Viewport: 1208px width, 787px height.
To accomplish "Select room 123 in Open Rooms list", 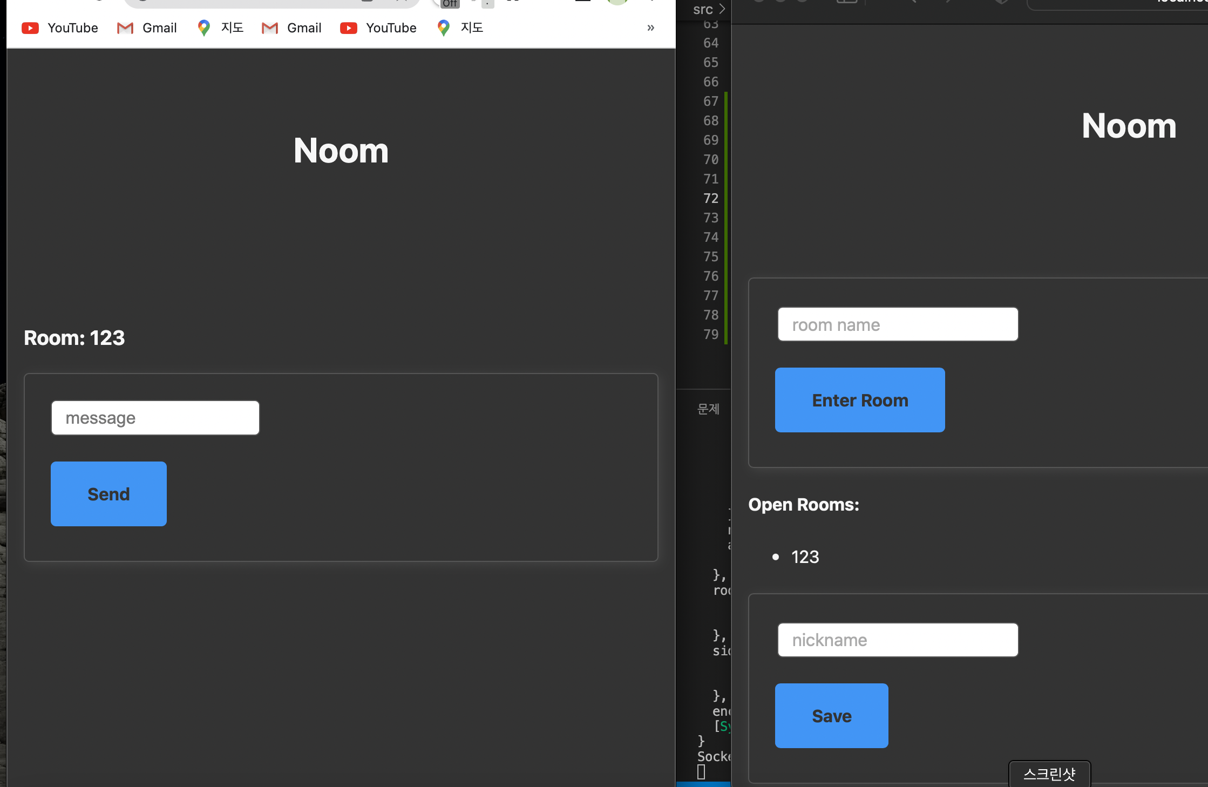I will [x=805, y=557].
